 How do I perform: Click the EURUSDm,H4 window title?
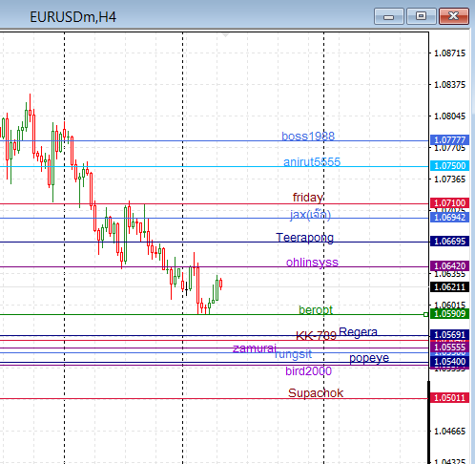point(72,17)
